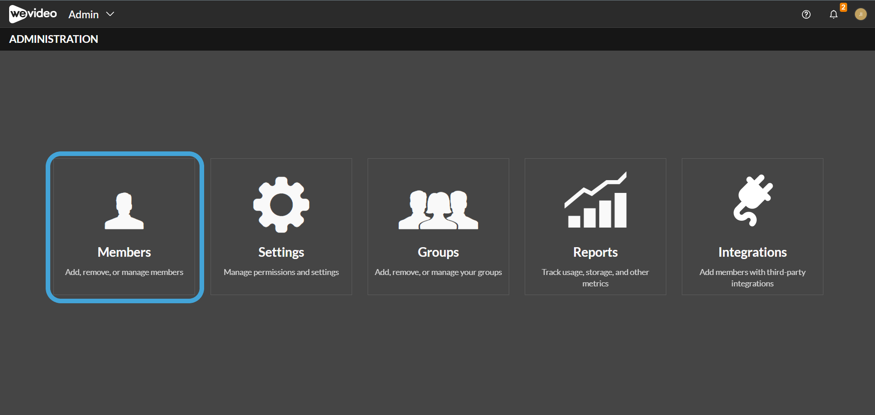Open the notifications bell

click(833, 15)
